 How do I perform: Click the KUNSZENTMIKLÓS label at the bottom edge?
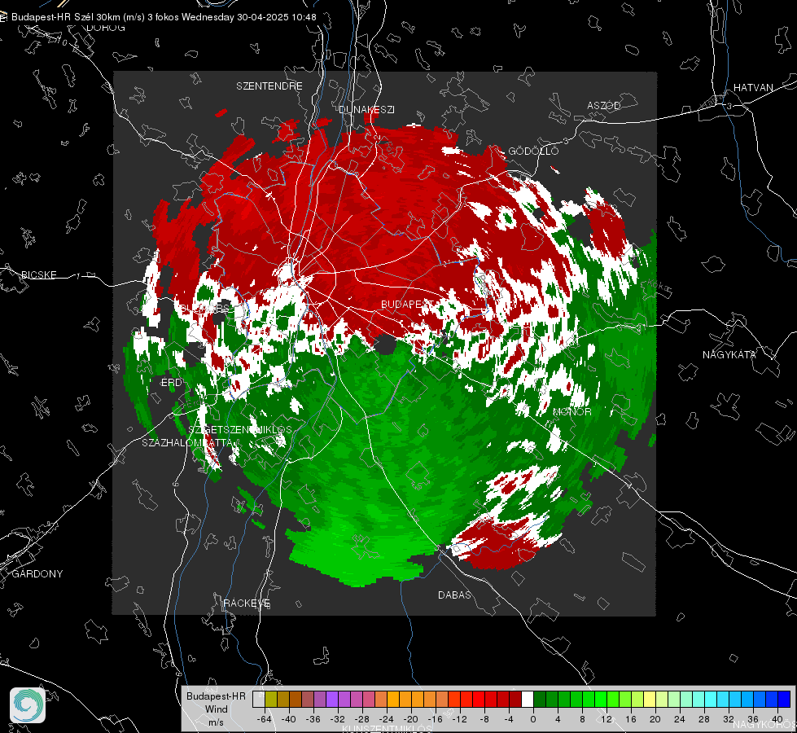[x=387, y=730]
